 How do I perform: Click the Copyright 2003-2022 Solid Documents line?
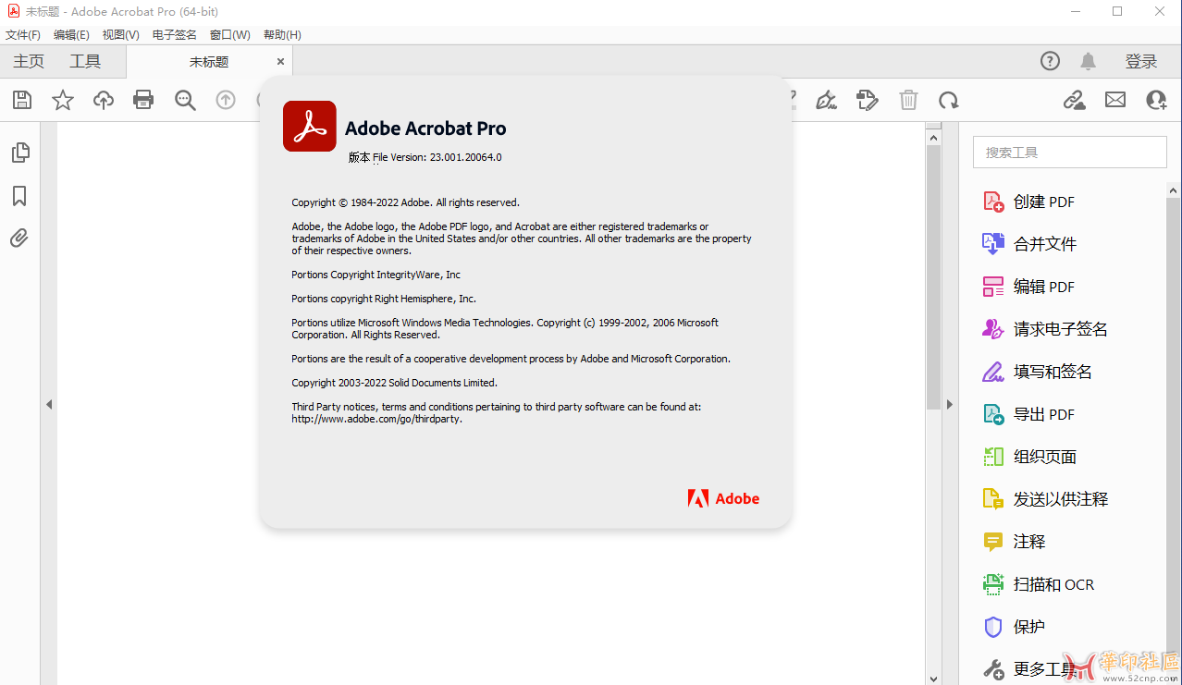pos(394,383)
